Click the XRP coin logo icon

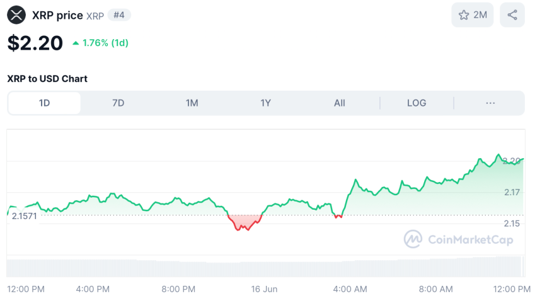16,15
